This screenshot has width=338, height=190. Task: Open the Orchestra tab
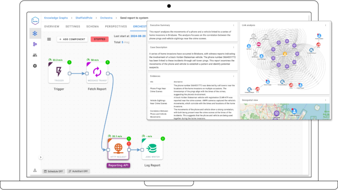[x=140, y=26]
